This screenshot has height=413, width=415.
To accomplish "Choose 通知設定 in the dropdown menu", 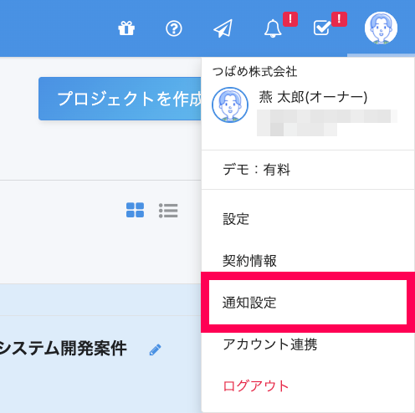I will point(308,303).
